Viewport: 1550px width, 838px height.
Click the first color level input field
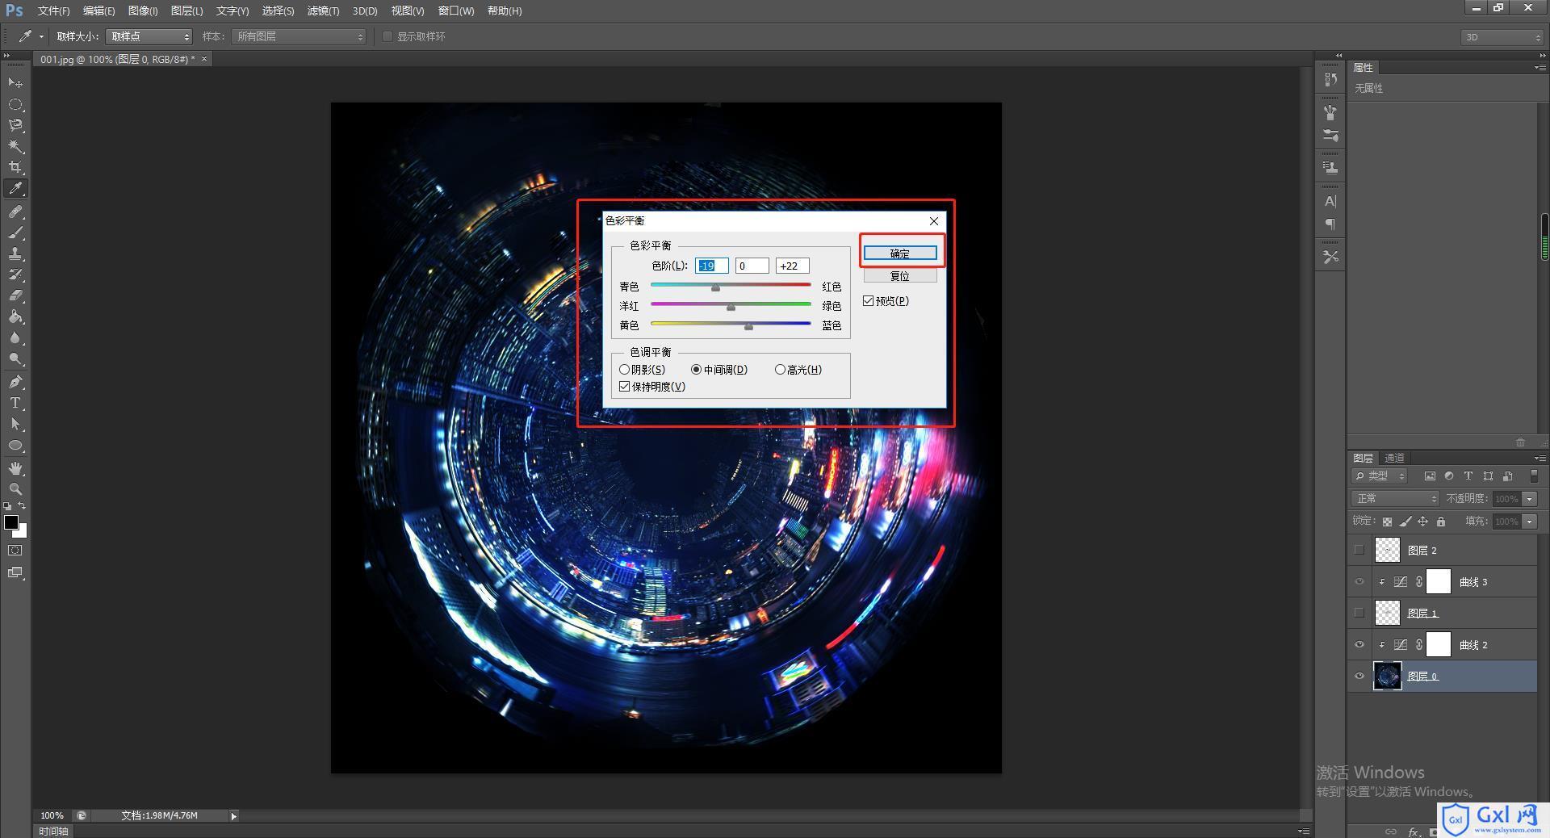pos(711,266)
